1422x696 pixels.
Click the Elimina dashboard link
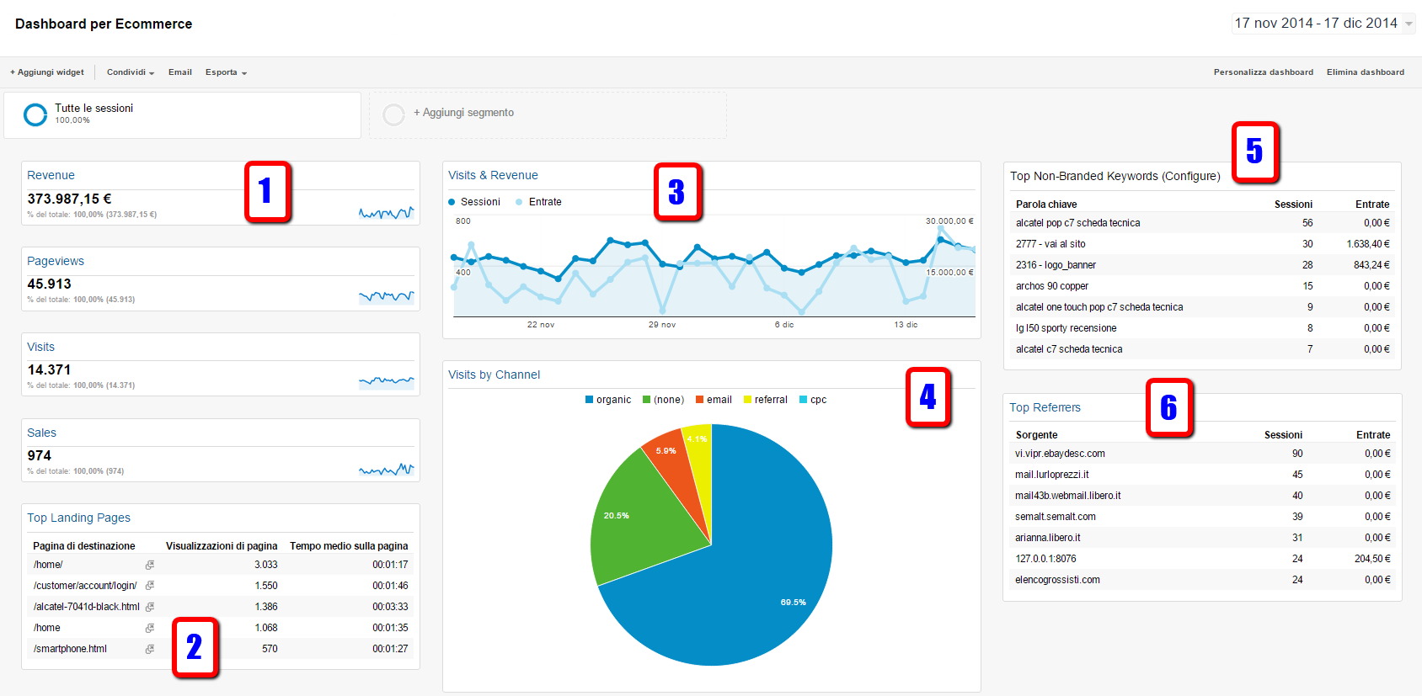(x=1365, y=72)
